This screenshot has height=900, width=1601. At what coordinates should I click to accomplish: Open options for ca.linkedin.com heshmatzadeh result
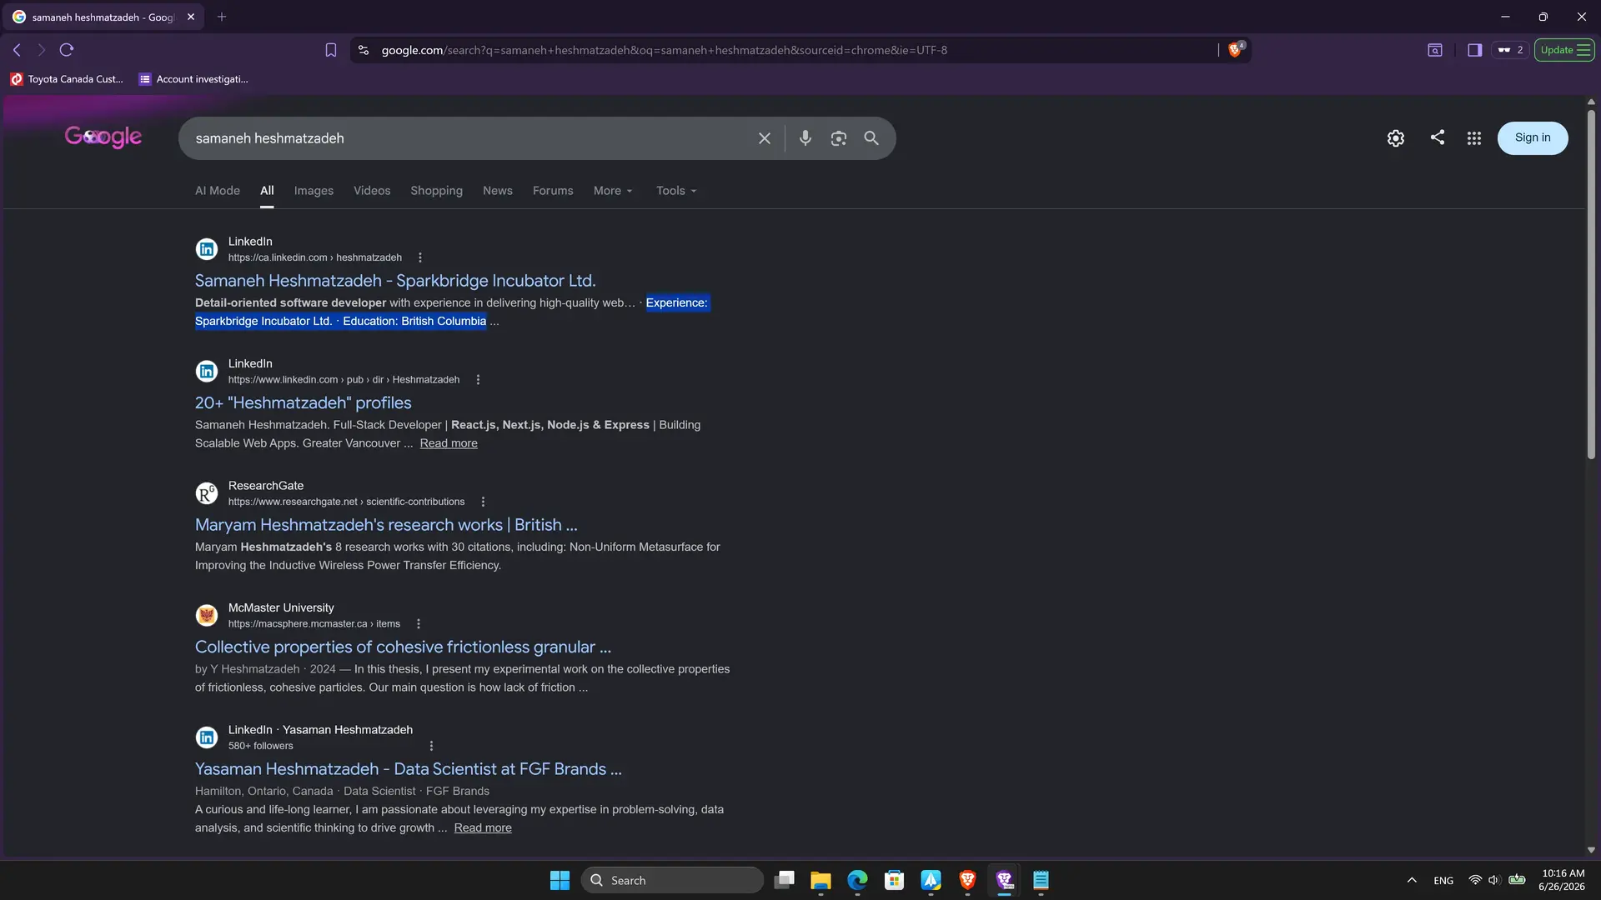420,257
